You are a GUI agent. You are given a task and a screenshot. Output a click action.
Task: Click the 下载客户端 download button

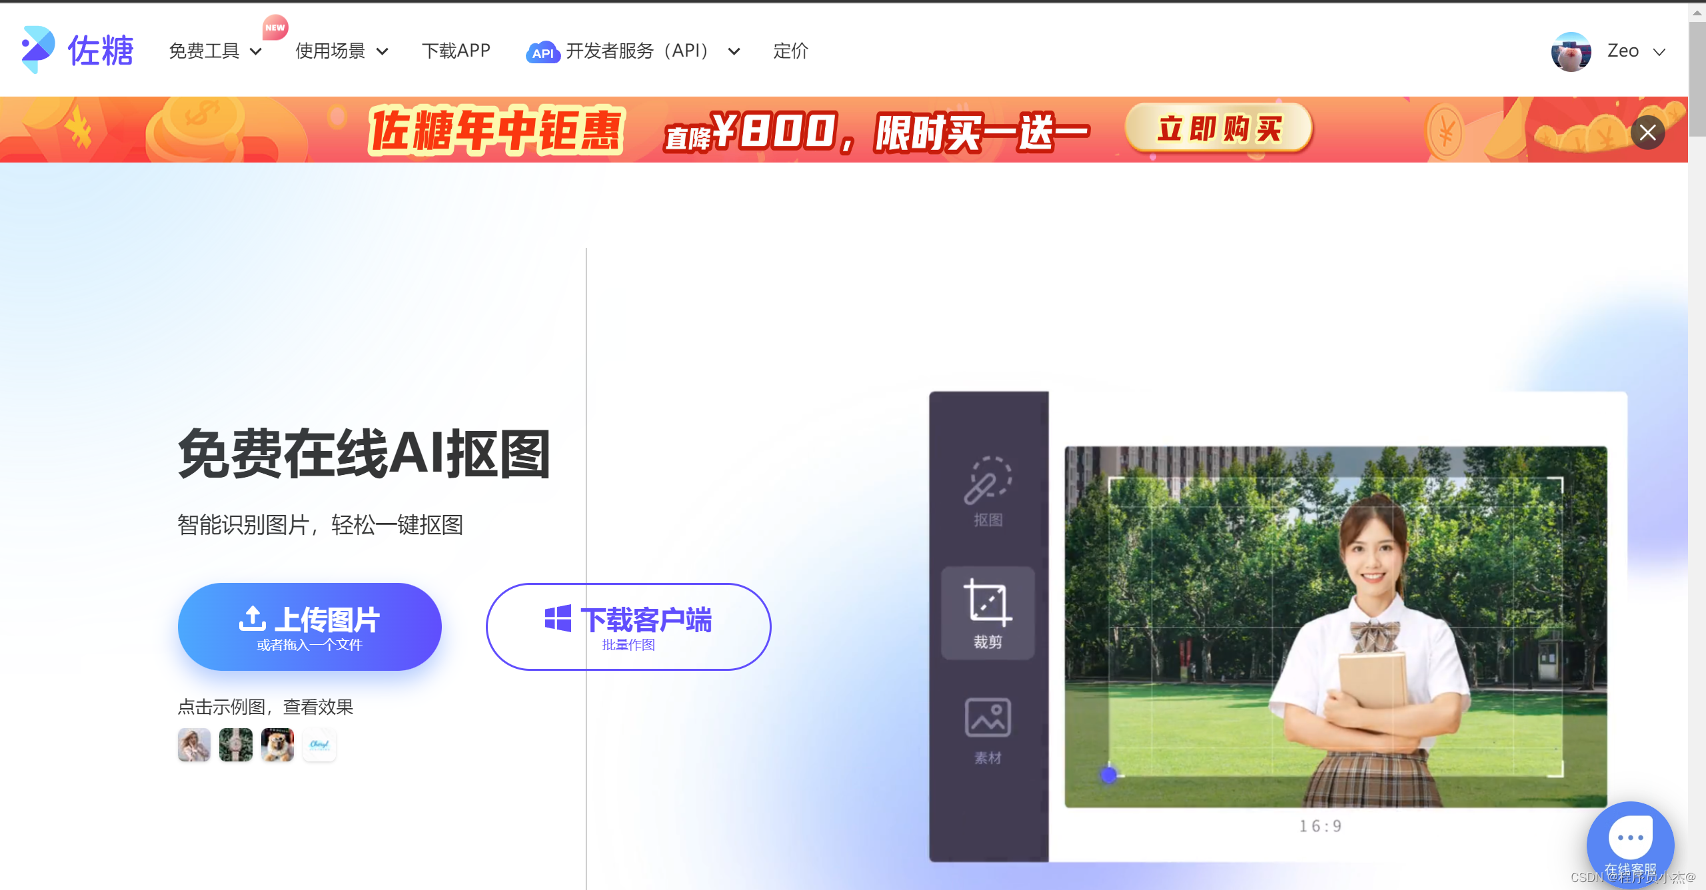click(628, 626)
